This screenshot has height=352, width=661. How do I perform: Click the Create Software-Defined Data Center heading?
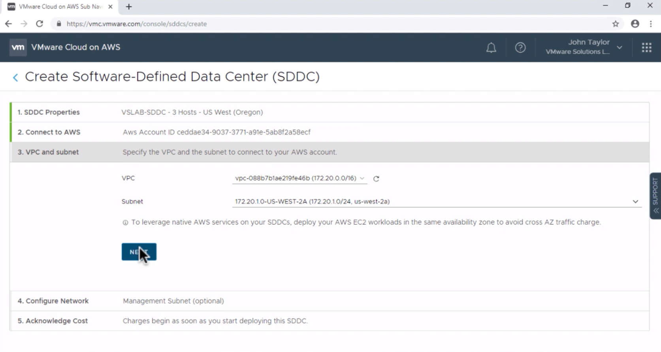(x=172, y=77)
